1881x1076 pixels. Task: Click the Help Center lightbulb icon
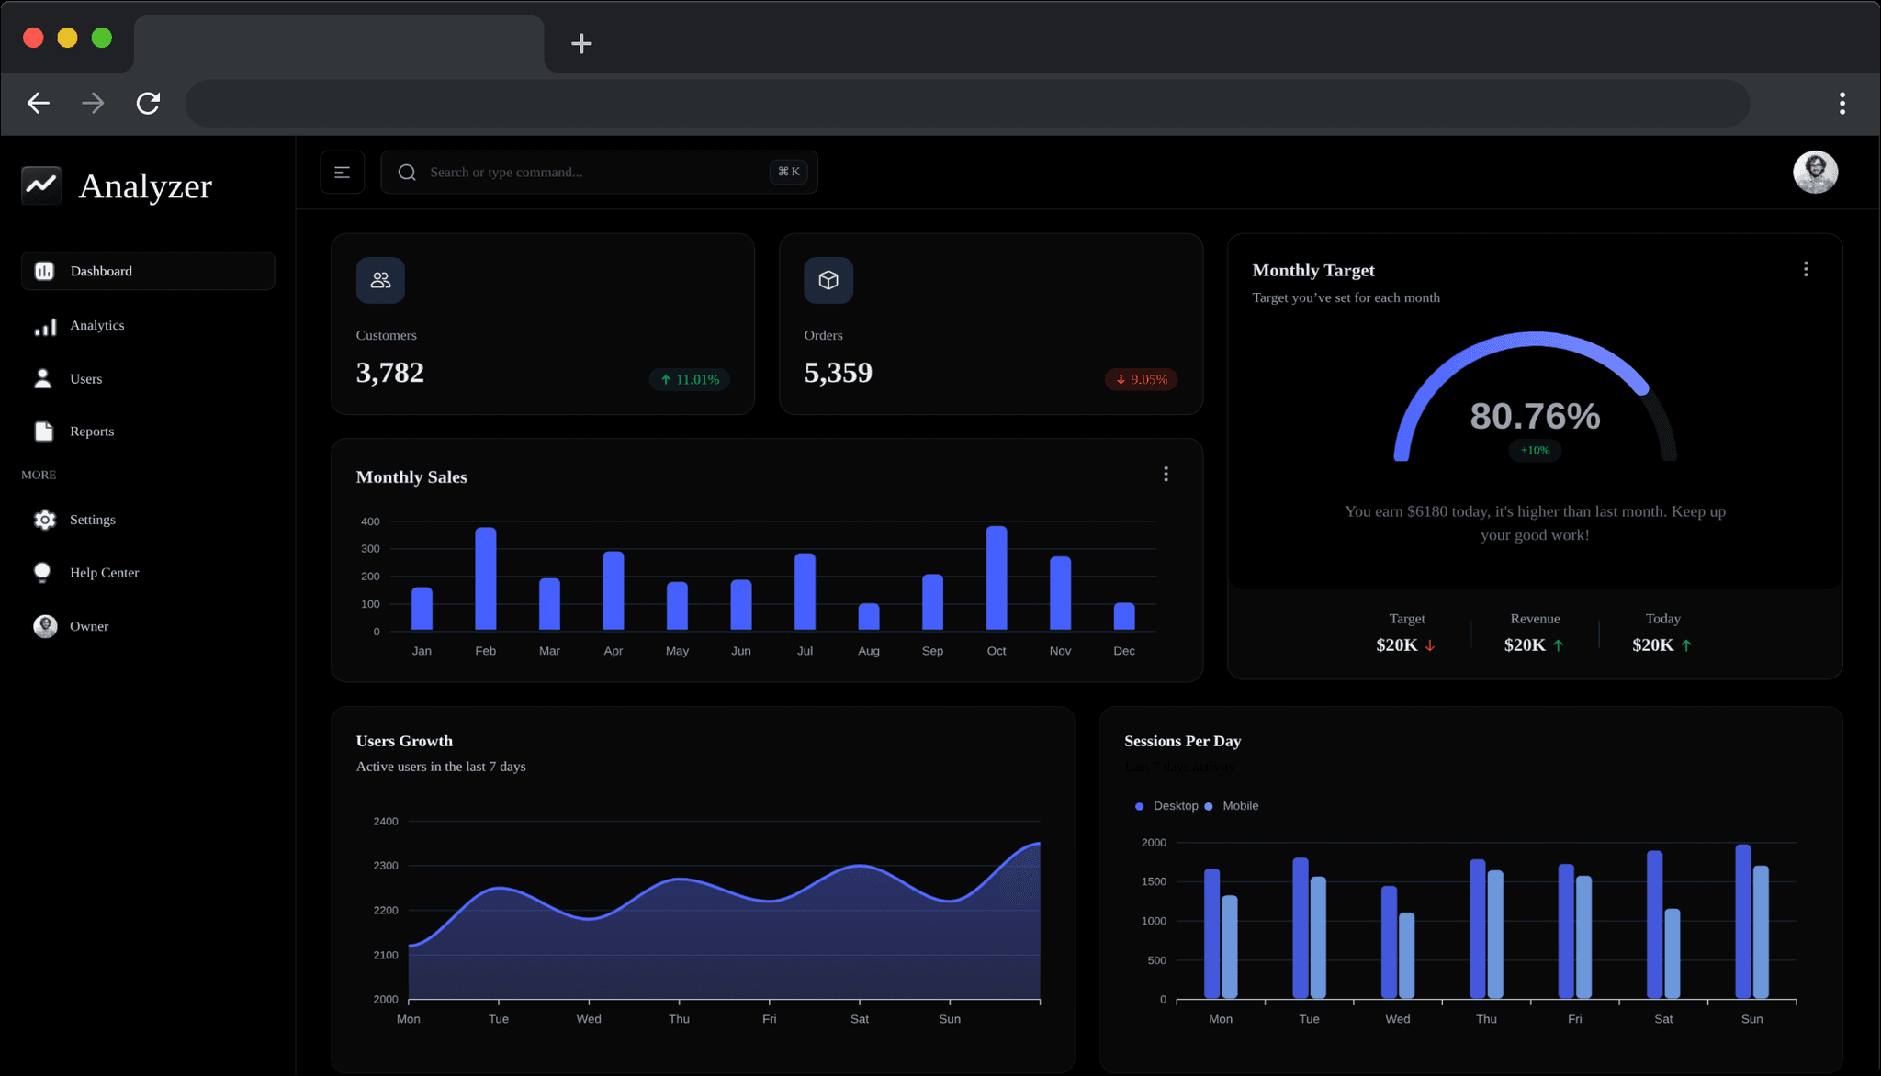click(42, 573)
